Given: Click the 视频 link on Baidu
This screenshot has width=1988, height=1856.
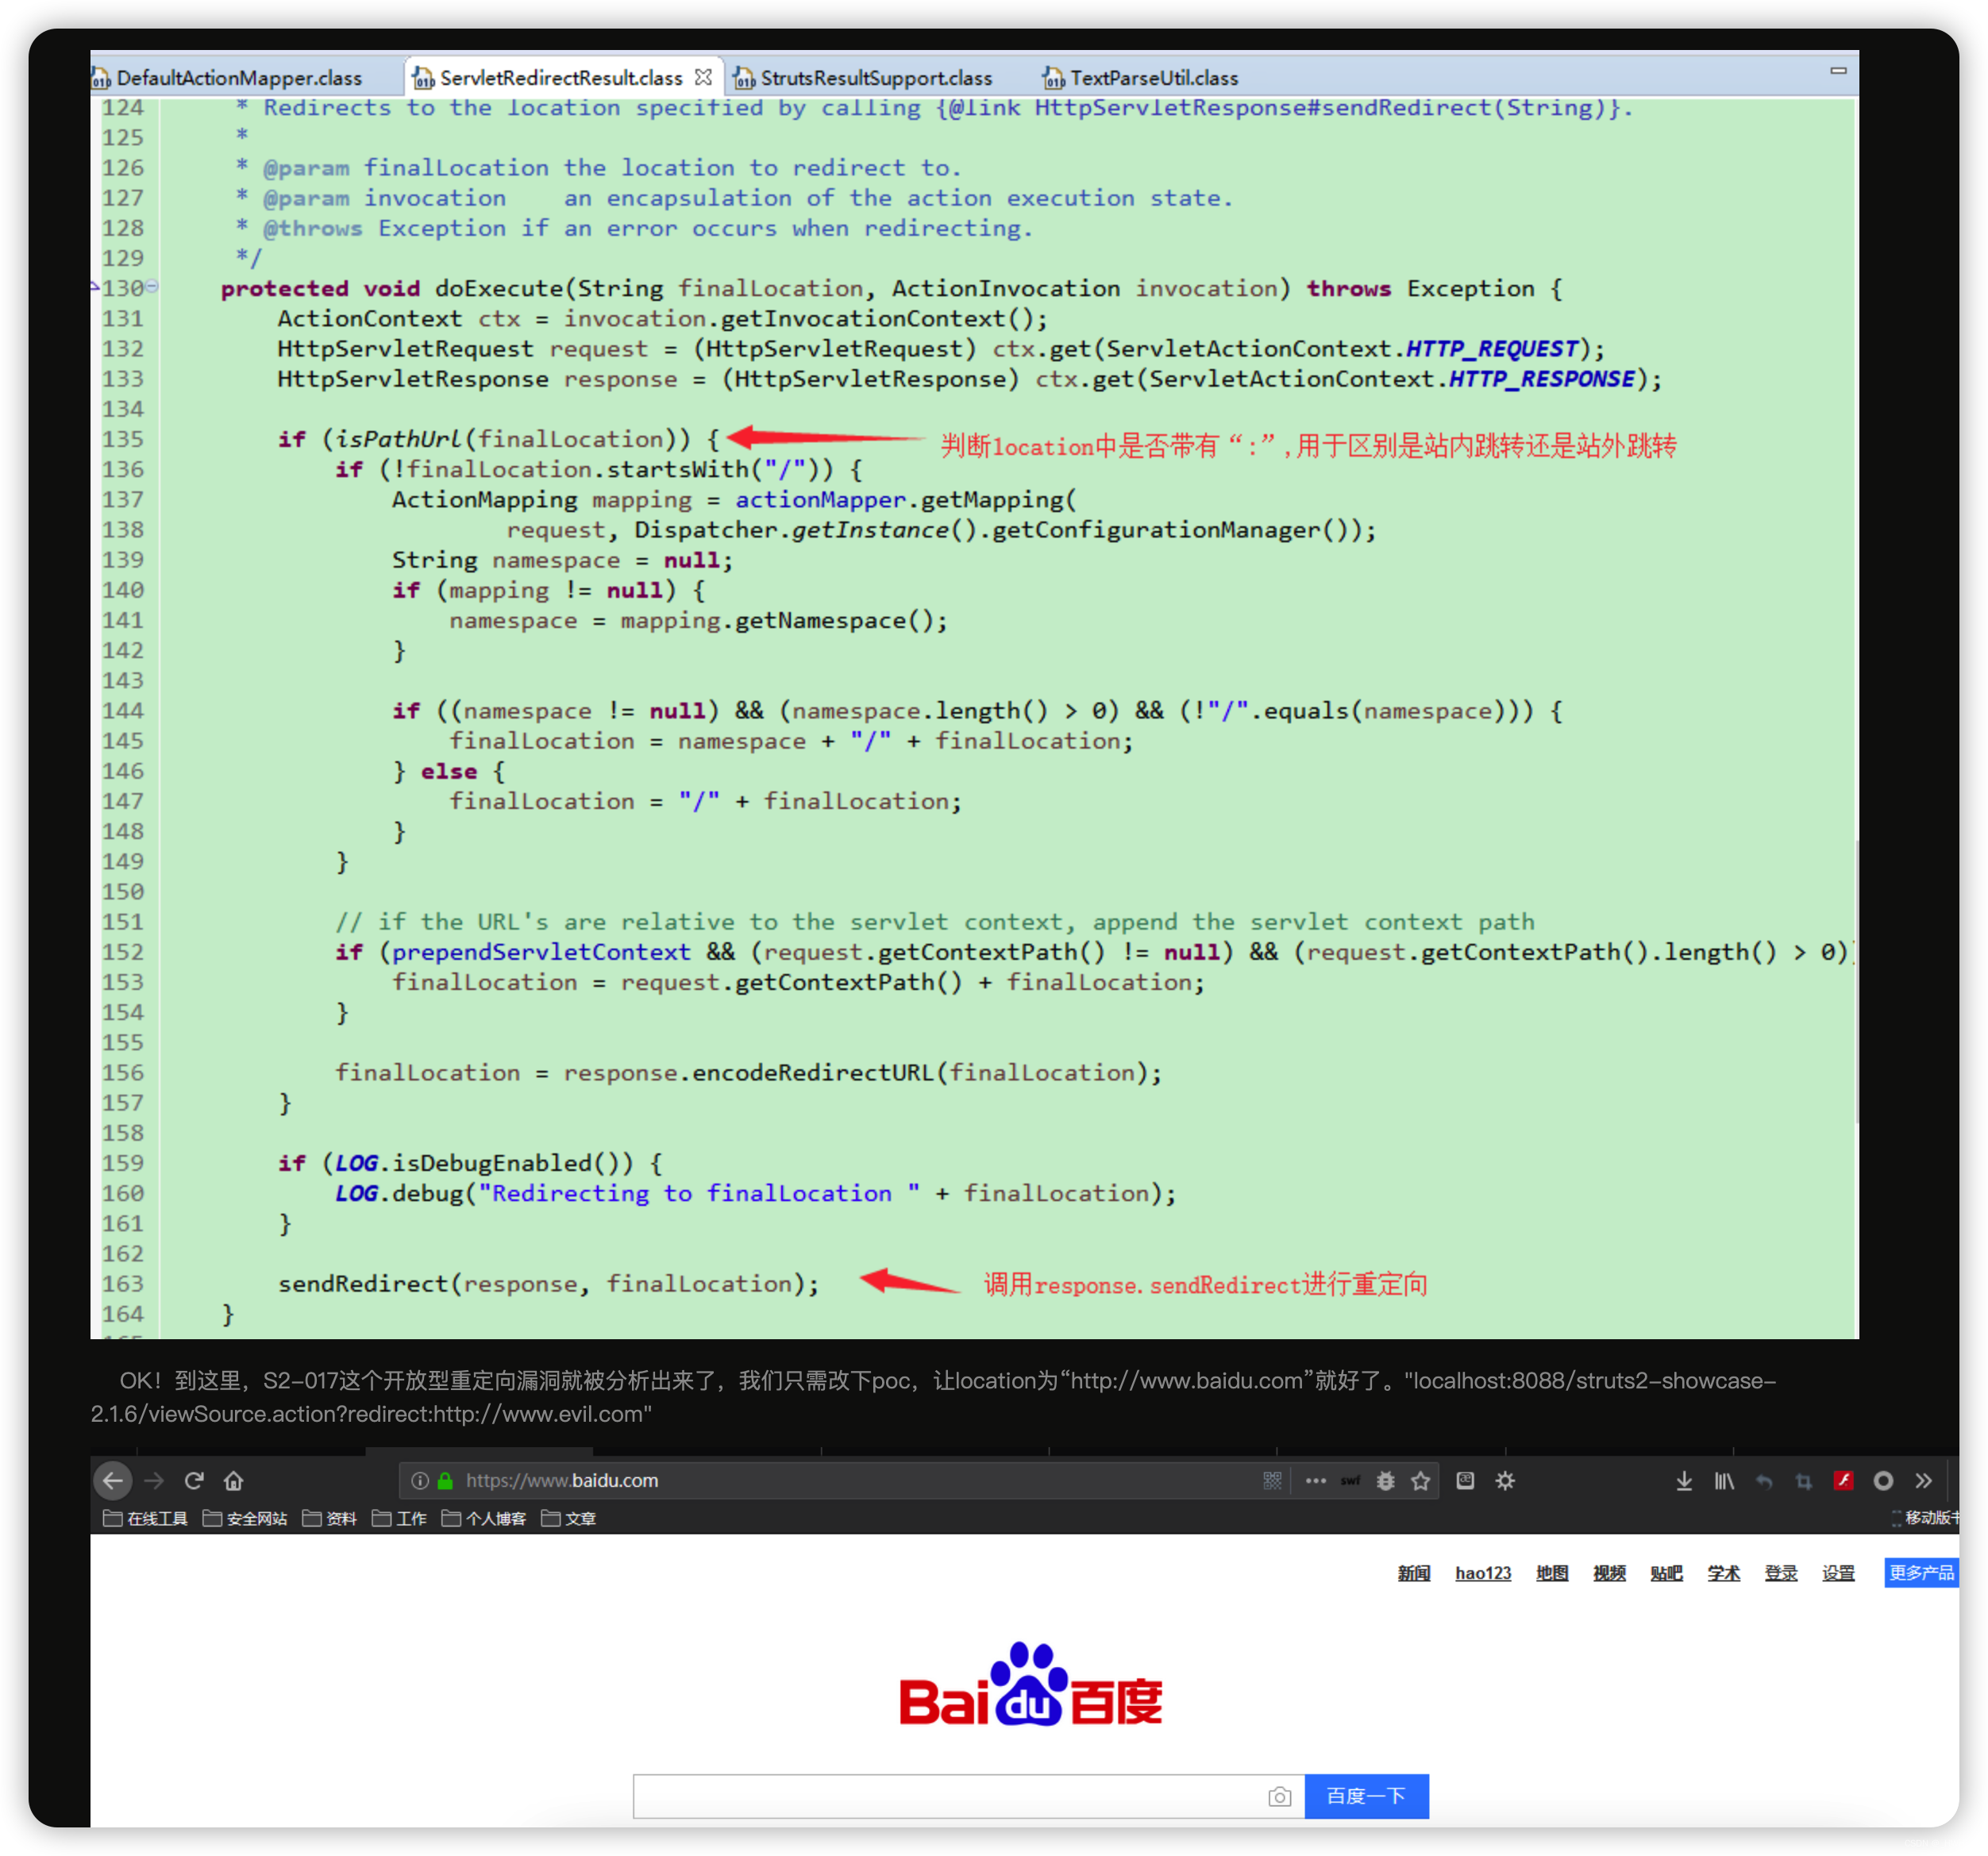Looking at the screenshot, I should (x=1609, y=1573).
